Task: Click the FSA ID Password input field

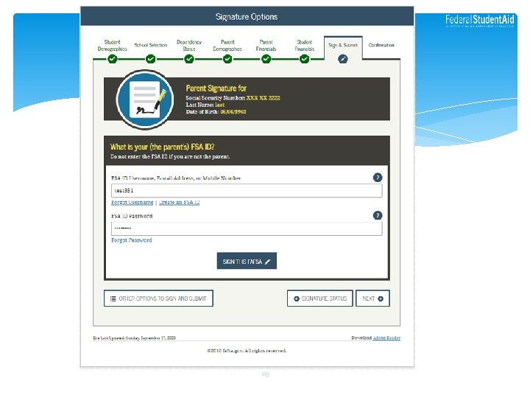Action: [247, 228]
